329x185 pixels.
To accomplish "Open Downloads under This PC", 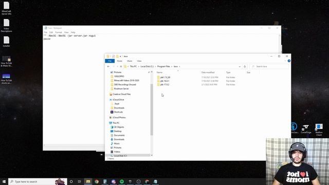I will click(119, 139).
